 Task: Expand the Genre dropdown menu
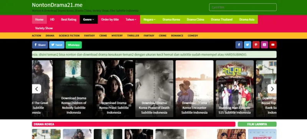pos(89,20)
